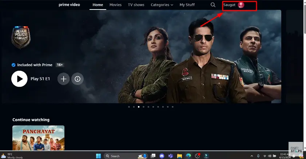Go to prime video logo home
Image resolution: width=306 pixels, height=159 pixels.
tap(69, 5)
